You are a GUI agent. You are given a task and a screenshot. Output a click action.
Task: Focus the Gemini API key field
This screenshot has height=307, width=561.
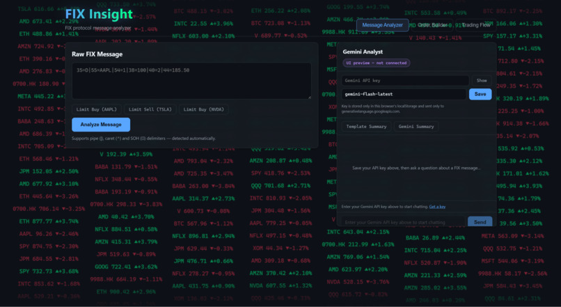tap(405, 81)
